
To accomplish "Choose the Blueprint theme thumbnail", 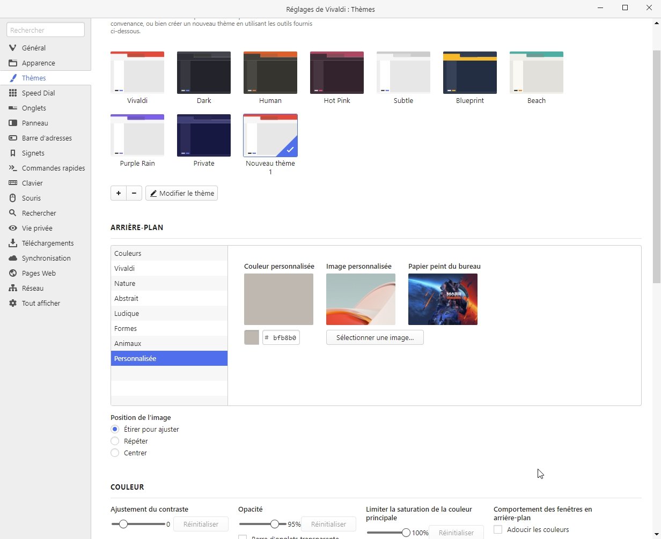I will coord(469,72).
